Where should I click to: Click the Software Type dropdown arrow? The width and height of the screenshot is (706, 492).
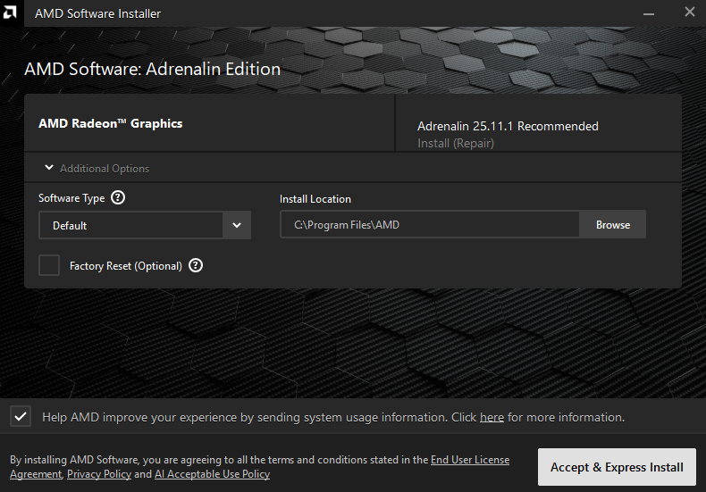click(237, 226)
